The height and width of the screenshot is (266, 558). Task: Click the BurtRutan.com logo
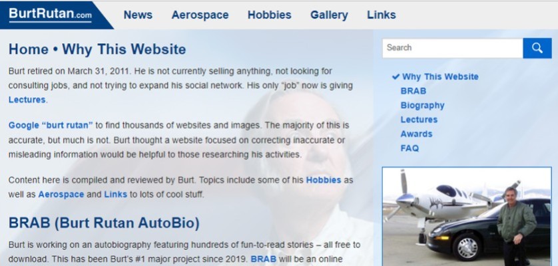(x=50, y=15)
